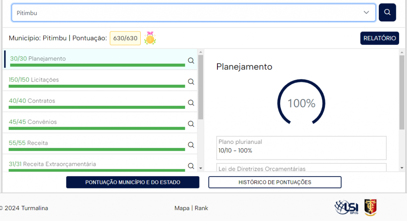Open Planejamento details magnifier icon

(191, 61)
